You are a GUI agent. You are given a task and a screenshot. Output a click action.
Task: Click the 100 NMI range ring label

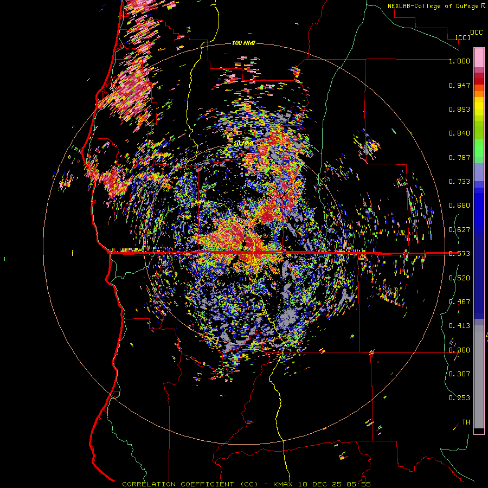pos(243,43)
